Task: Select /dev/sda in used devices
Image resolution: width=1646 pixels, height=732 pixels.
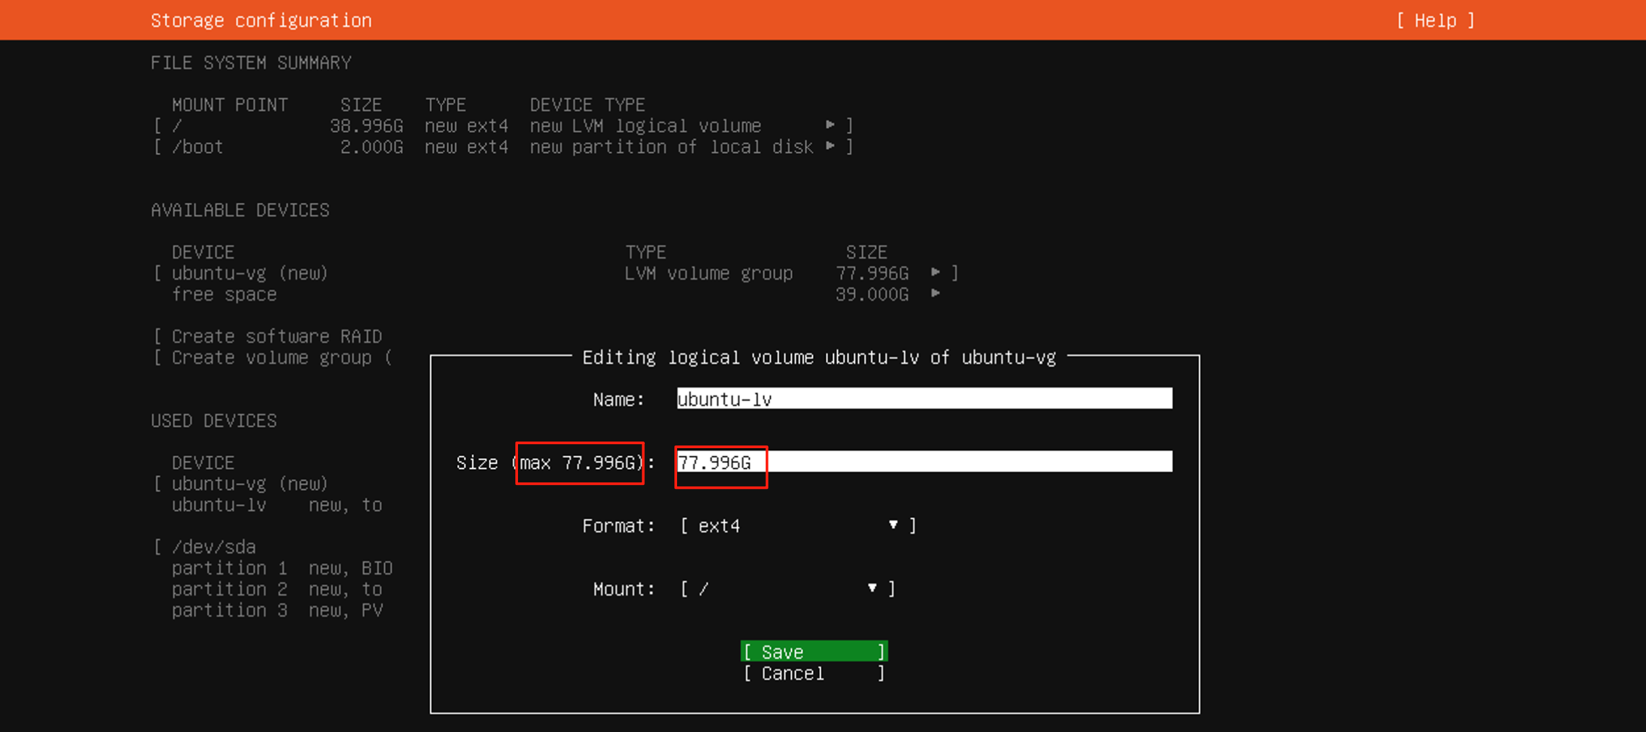Action: tap(214, 547)
